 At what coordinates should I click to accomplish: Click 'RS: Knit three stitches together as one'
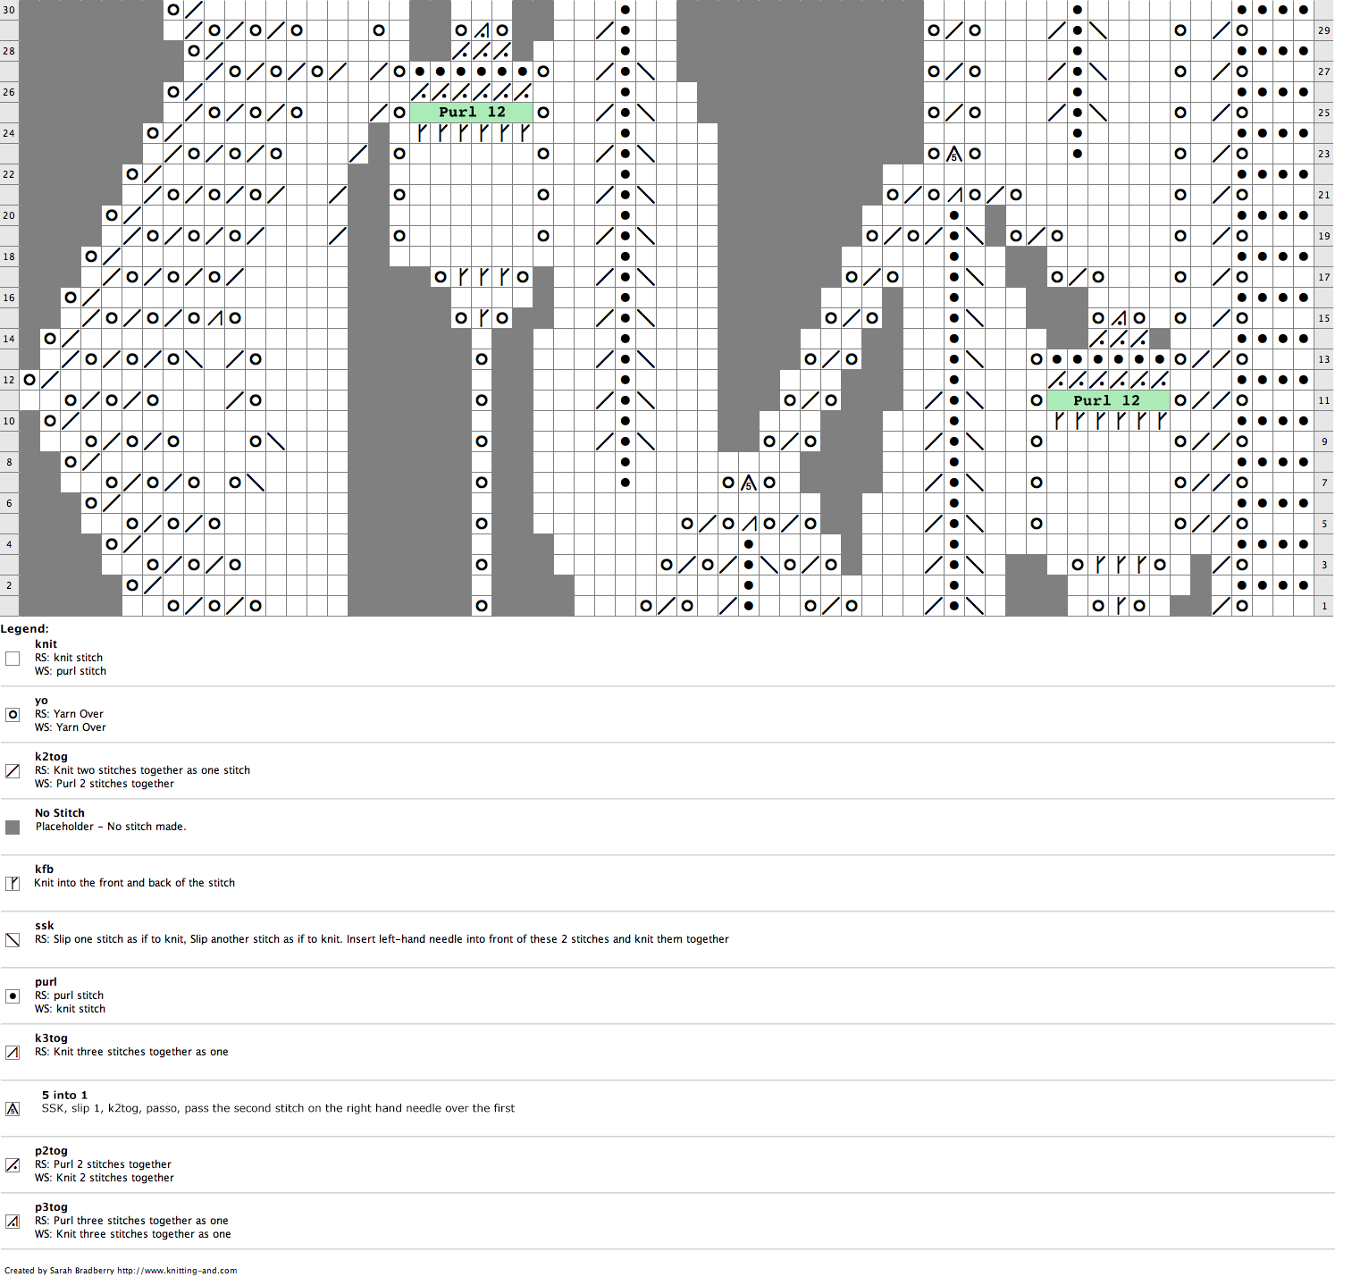(131, 1052)
